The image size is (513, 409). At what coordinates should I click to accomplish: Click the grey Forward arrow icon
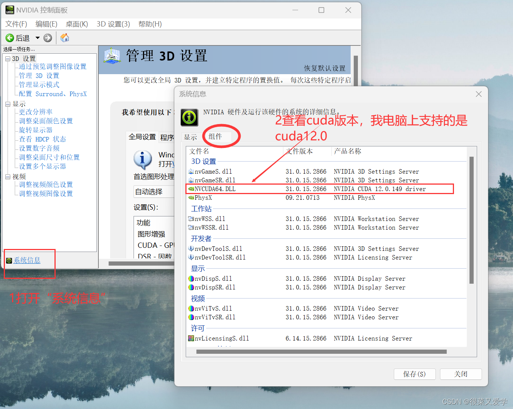point(48,38)
